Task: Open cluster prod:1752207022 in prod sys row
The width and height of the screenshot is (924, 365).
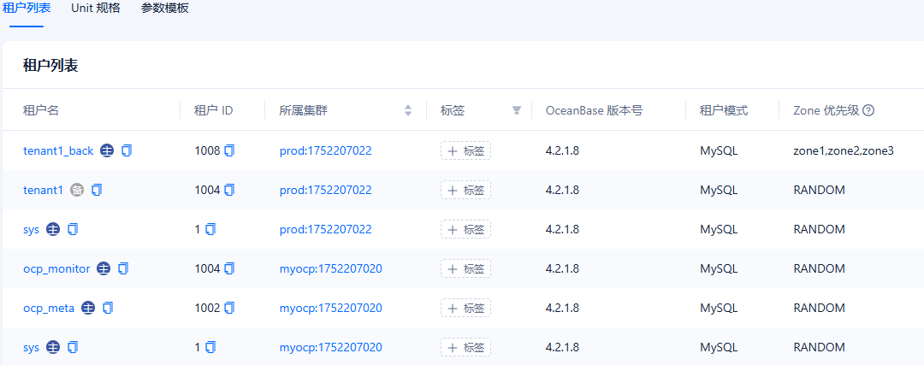Action: click(326, 229)
